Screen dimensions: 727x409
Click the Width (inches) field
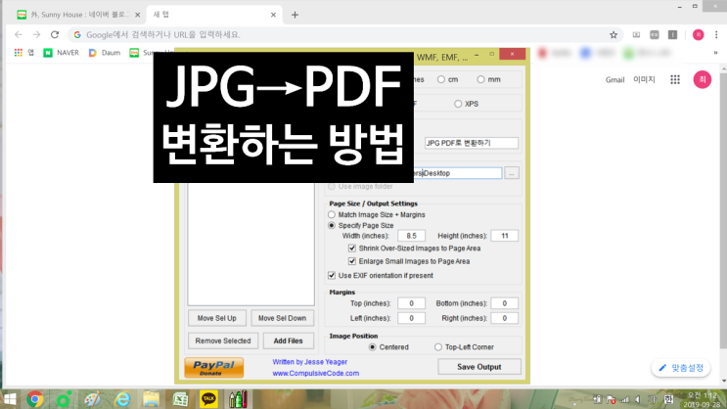coord(411,236)
